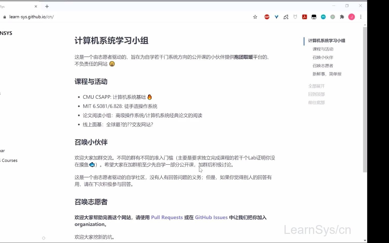The height and width of the screenshot is (243, 389).
Task: Jump to 新鲜事，简单报 in table of contents
Action: click(x=327, y=74)
